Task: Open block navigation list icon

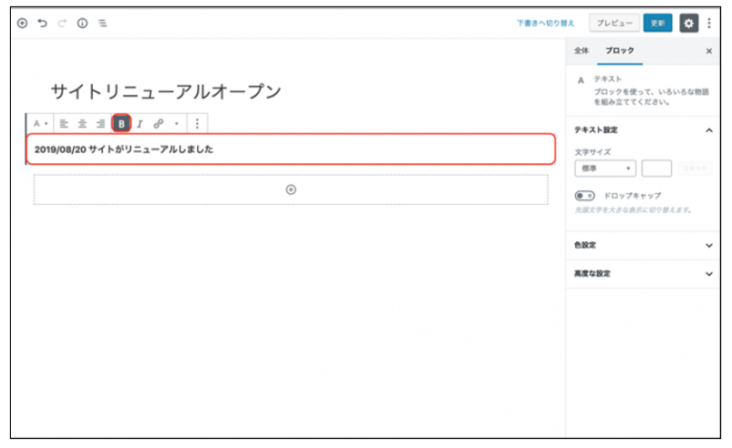Action: pyautogui.click(x=102, y=24)
